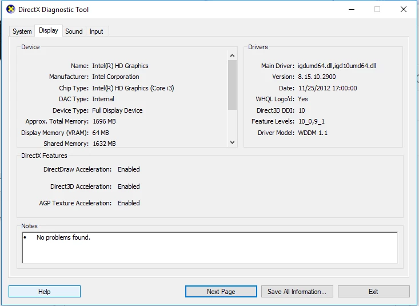This screenshot has width=419, height=306.
Task: Click DirectDraw Acceleration 'Enabled' value
Action: [x=129, y=169]
